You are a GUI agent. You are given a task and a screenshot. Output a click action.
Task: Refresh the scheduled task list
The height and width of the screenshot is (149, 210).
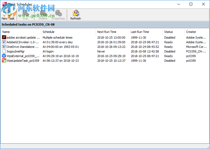pyautogui.click(x=76, y=15)
